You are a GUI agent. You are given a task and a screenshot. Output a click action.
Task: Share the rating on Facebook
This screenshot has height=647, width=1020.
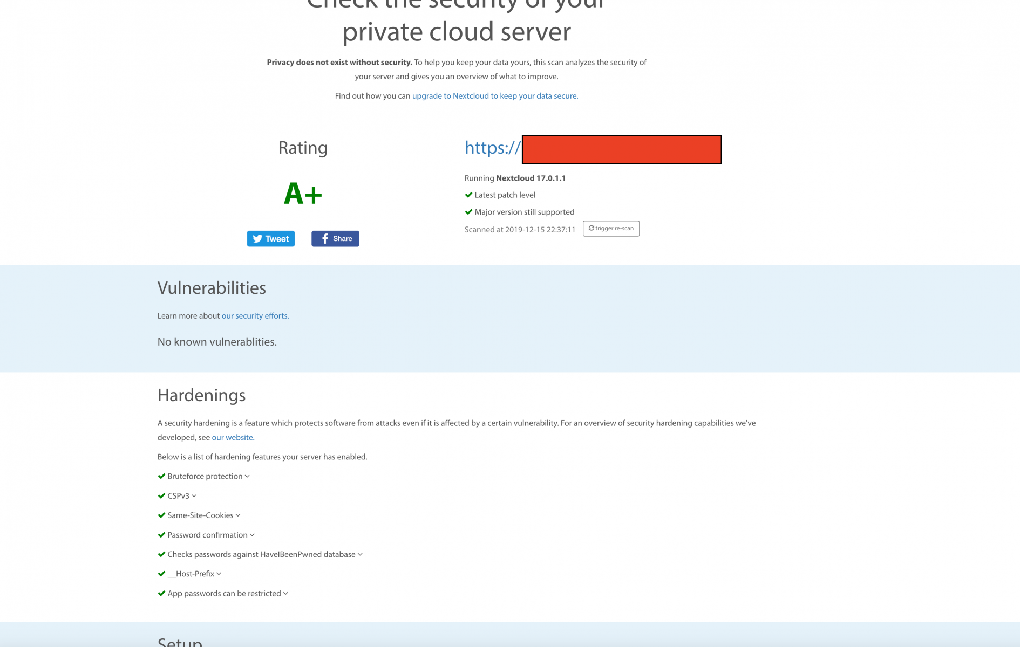pos(335,239)
